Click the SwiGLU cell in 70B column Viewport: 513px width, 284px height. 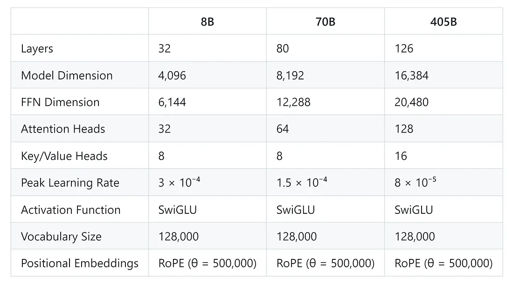296,210
